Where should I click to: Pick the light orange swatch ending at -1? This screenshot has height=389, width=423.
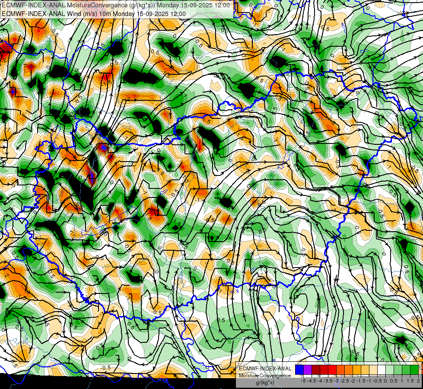365,370
